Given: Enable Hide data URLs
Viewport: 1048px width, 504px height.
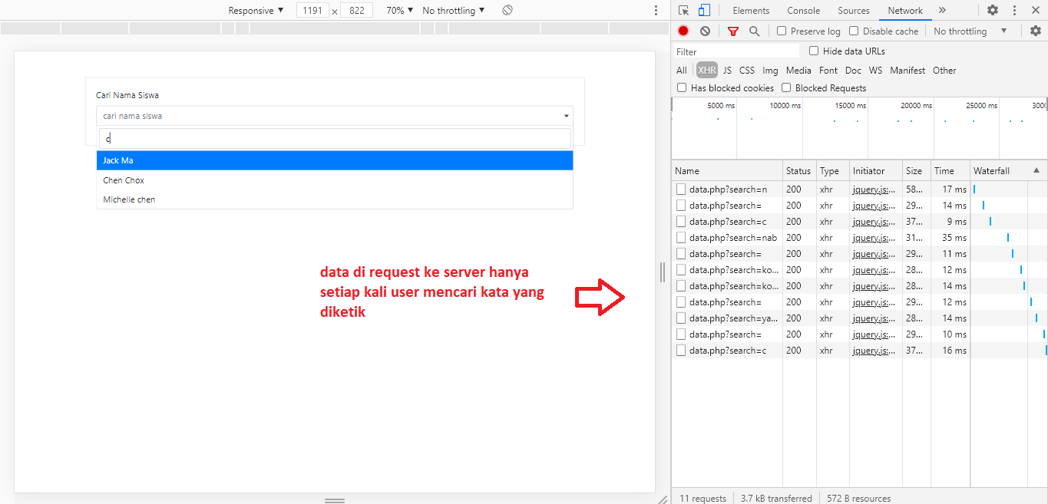Looking at the screenshot, I should (814, 51).
